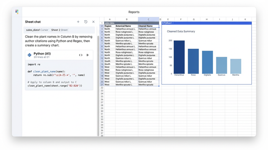Image resolution: width=268 pixels, height=150 pixels.
Task: Select row 2 header
Action: tap(102, 26)
